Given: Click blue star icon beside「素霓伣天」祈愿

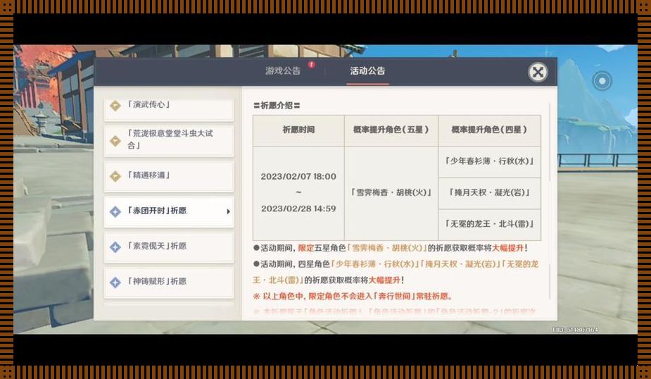Looking at the screenshot, I should [x=115, y=247].
